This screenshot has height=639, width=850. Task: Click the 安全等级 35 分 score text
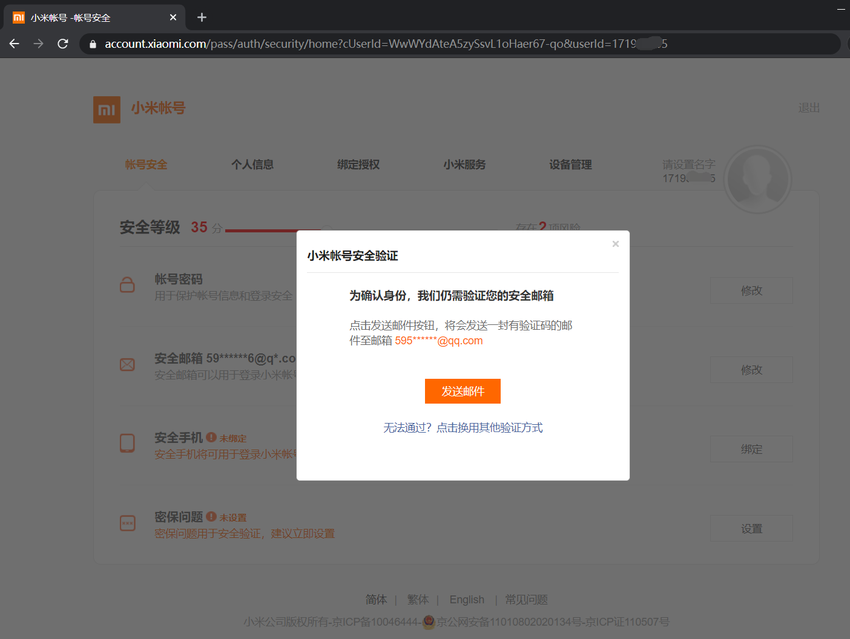click(x=171, y=228)
